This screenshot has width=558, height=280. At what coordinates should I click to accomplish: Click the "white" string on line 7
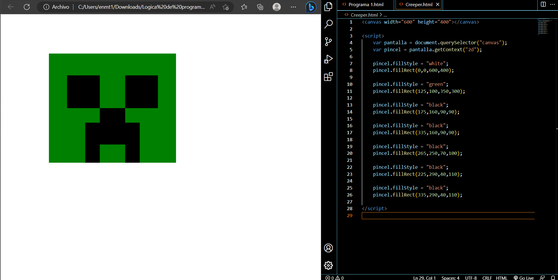pos(436,63)
